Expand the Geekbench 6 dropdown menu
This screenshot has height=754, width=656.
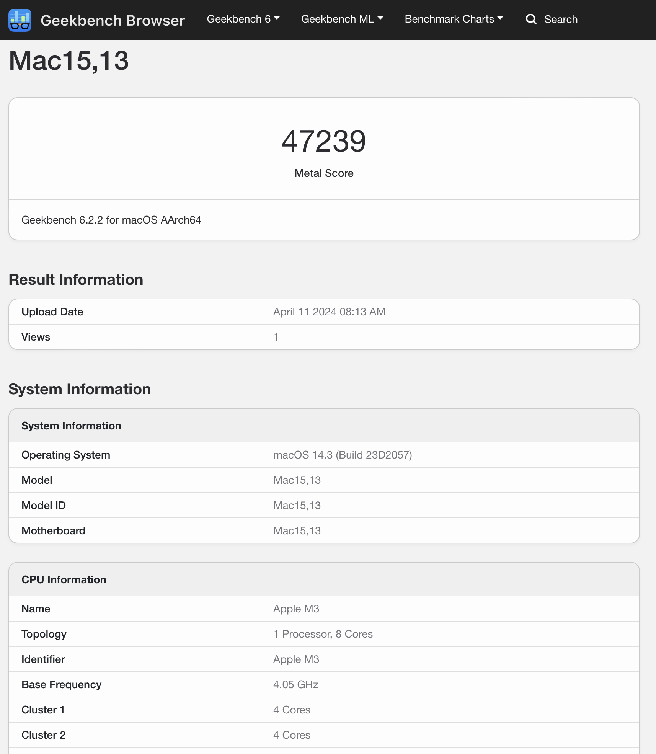243,19
